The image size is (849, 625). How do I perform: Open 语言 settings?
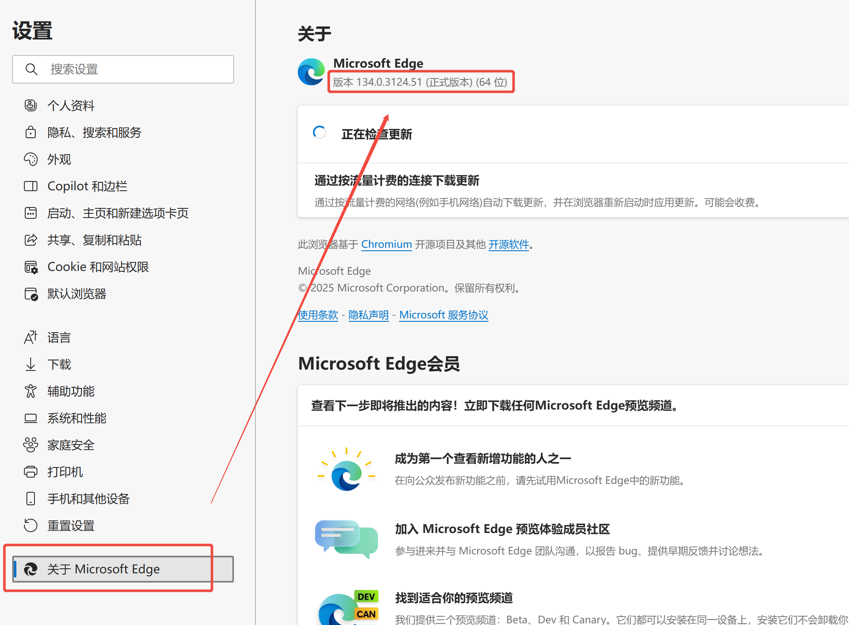pos(59,337)
